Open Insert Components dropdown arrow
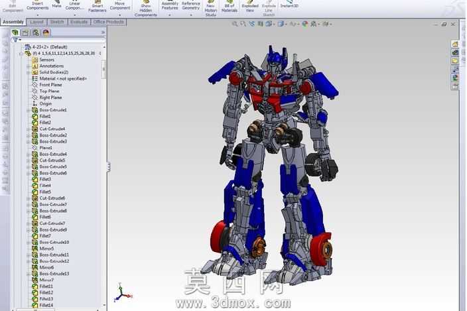Viewport: 467px width, 311px height. tap(37, 15)
